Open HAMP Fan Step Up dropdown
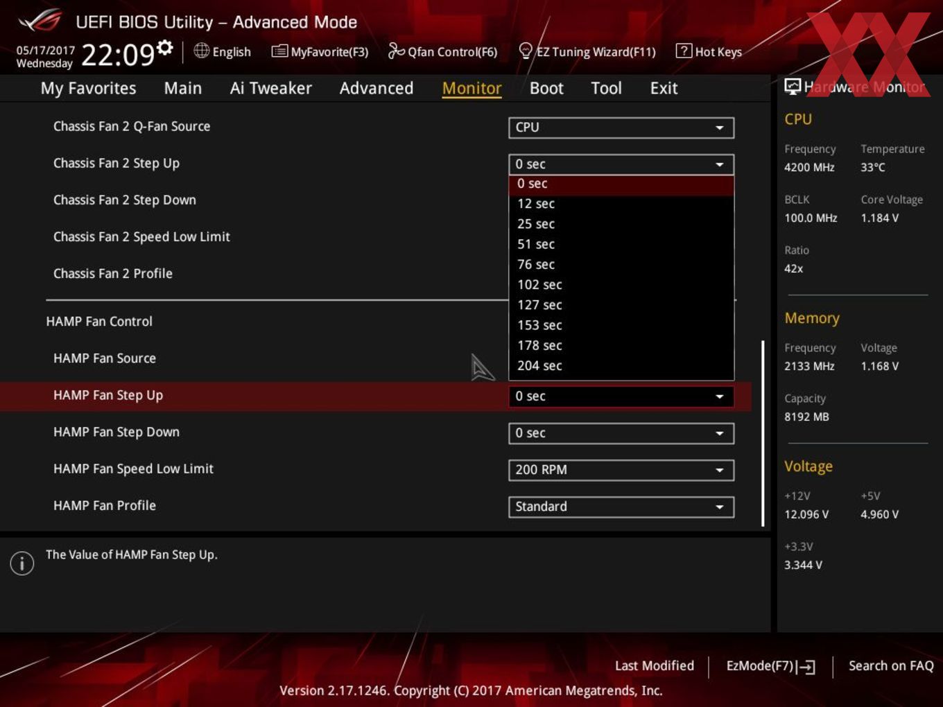The image size is (943, 707). point(621,396)
